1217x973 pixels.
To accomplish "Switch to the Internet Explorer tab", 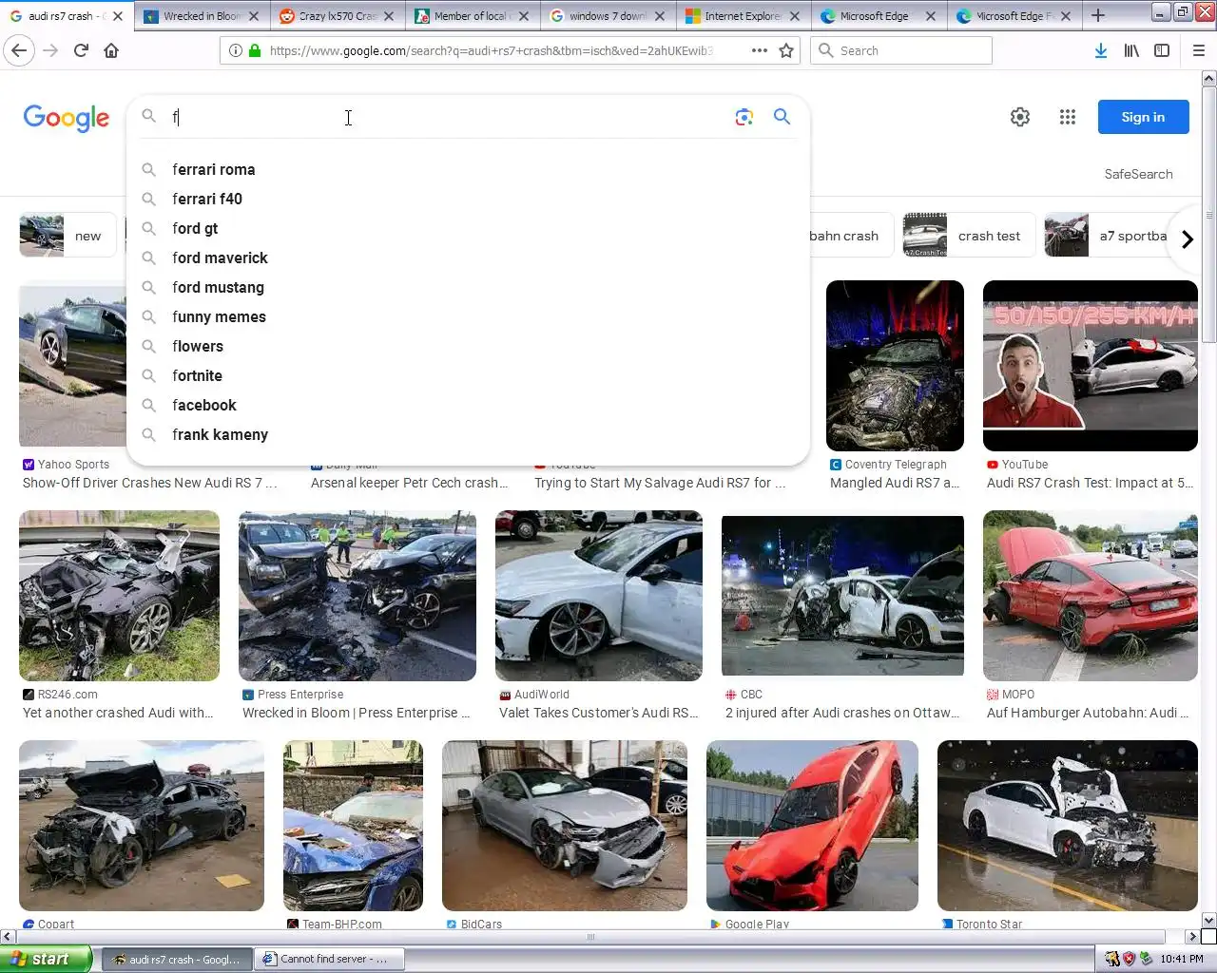I will [744, 16].
